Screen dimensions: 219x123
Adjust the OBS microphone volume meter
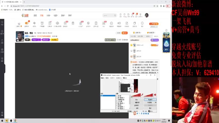tap(136, 95)
